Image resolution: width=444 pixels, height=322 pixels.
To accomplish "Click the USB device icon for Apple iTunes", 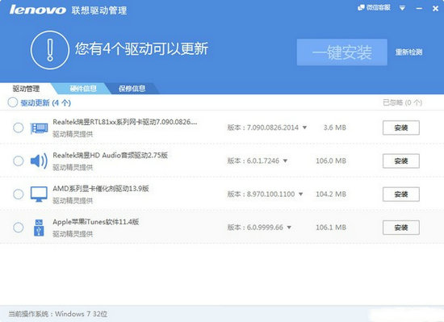I will pyautogui.click(x=39, y=228).
